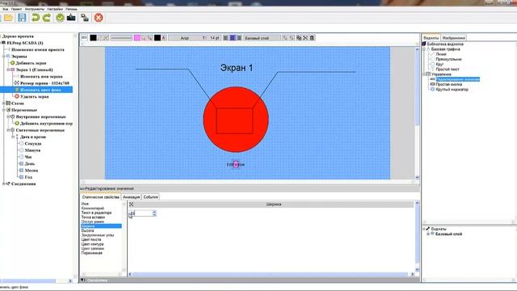The width and height of the screenshot is (517, 291).
Task: Open the 14 pt font size dropdown
Action: (212, 38)
